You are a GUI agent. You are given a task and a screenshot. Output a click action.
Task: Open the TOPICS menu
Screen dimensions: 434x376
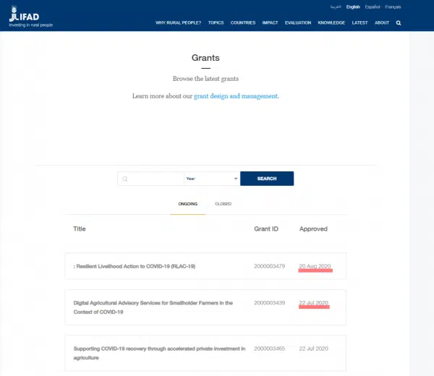tap(216, 22)
